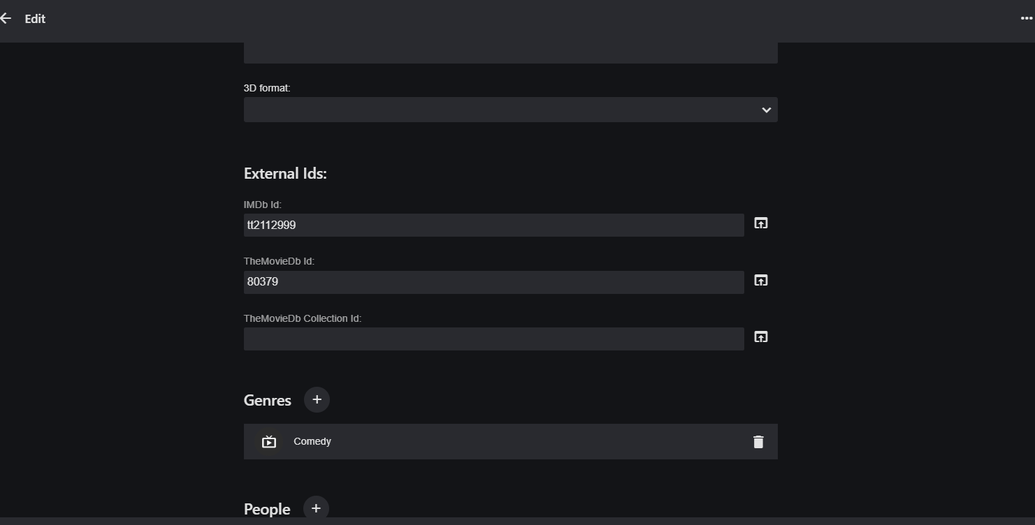Click the TV icon beside Comedy
Screen dimensions: 1035x525
(269, 442)
